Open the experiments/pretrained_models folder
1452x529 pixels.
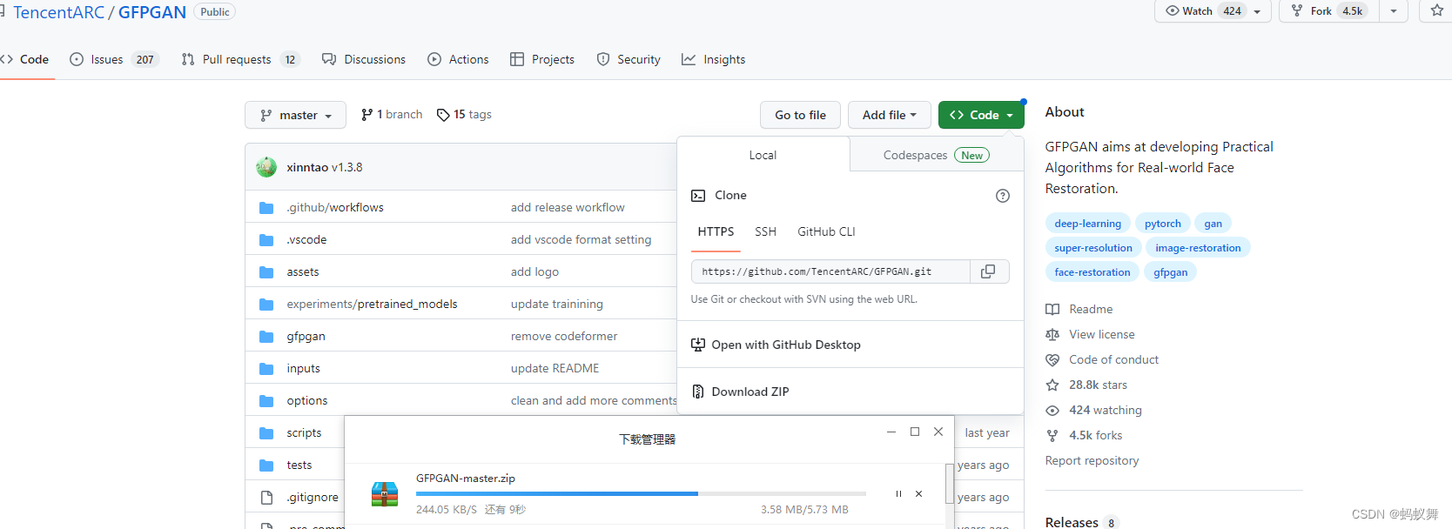[372, 304]
